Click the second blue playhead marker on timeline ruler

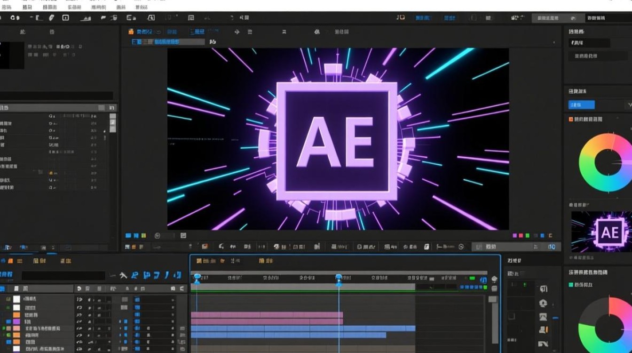coord(339,279)
